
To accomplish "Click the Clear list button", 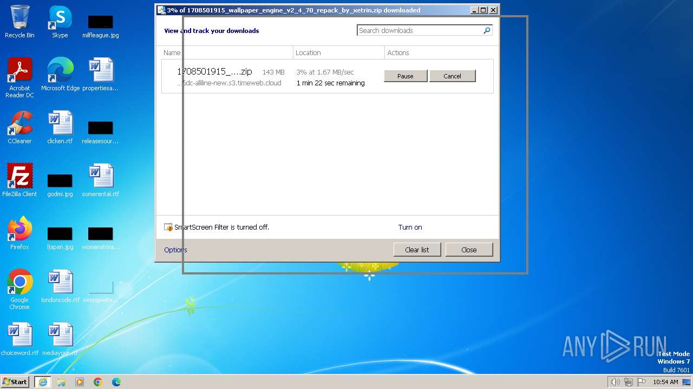I will coord(417,250).
